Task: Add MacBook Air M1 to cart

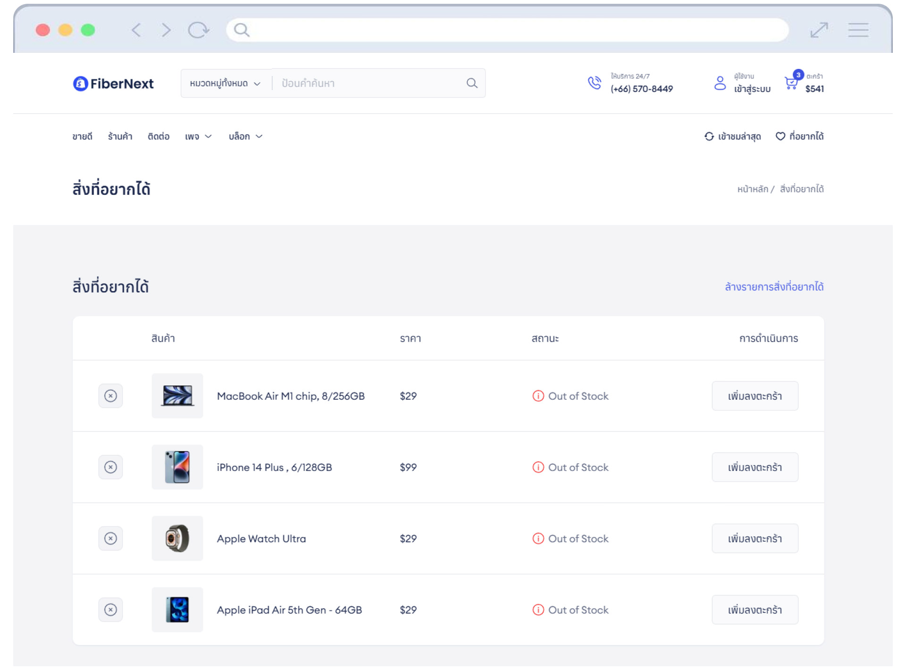Action: [755, 395]
